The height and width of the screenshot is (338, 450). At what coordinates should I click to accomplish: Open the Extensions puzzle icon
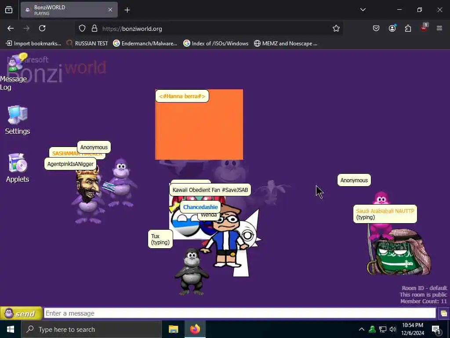408,28
